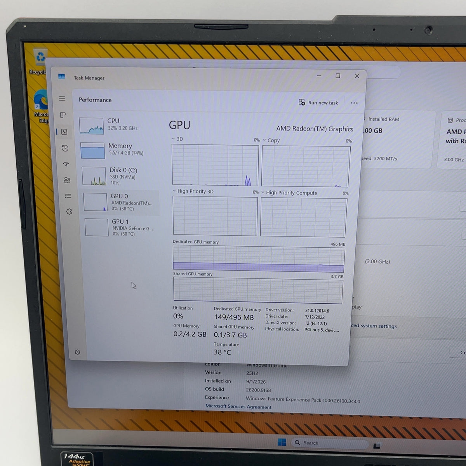Image resolution: width=466 pixels, height=466 pixels.
Task: Click the Physical location PCI bus value
Action: [x=322, y=330]
